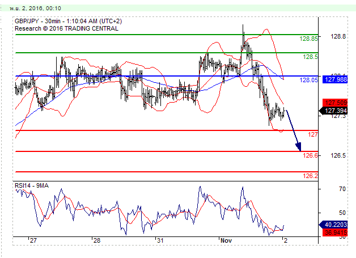Click the 31 date marker on time axis
356x258 pixels.
pos(160,241)
